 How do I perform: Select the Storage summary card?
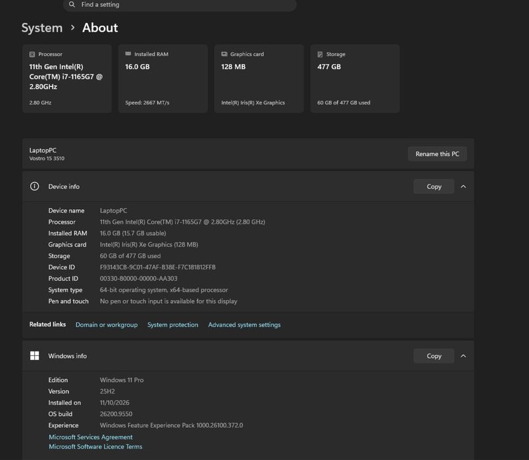(355, 78)
